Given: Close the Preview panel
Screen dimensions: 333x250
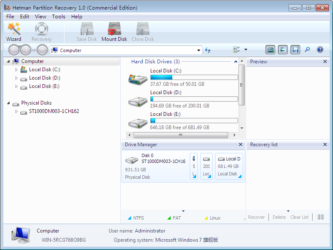Looking at the screenshot, I should click(325, 61).
